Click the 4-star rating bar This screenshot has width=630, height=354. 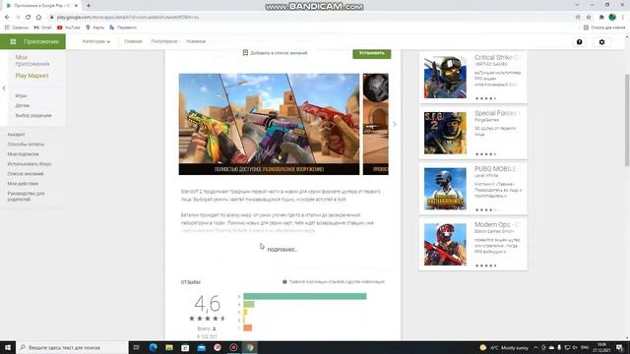click(x=249, y=304)
